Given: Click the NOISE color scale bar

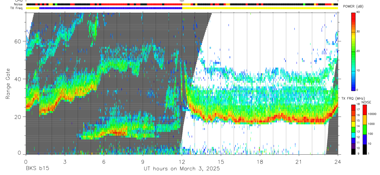Looking at the screenshot, I should [365, 130].
